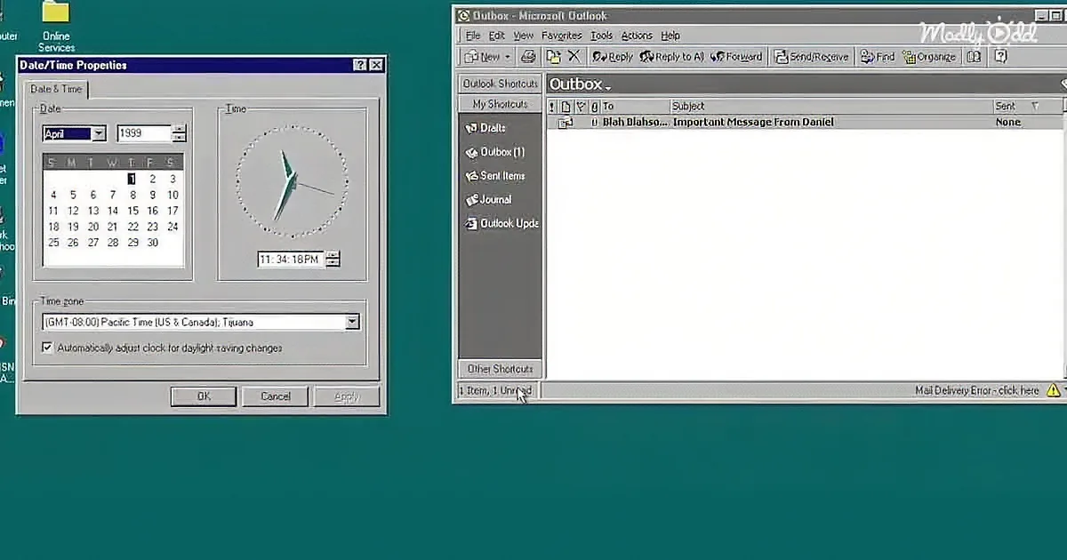Viewport: 1067px width, 560px height.
Task: Click Cancel in Date/Time Properties
Action: 276,396
